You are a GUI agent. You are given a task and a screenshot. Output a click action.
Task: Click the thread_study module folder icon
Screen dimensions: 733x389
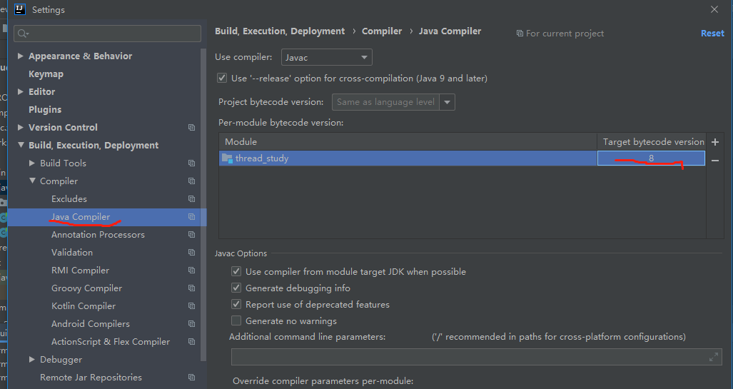point(227,158)
